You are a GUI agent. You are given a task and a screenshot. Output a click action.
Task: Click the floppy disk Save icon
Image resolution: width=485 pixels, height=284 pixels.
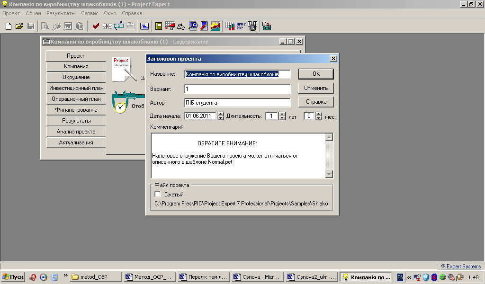pyautogui.click(x=31, y=26)
